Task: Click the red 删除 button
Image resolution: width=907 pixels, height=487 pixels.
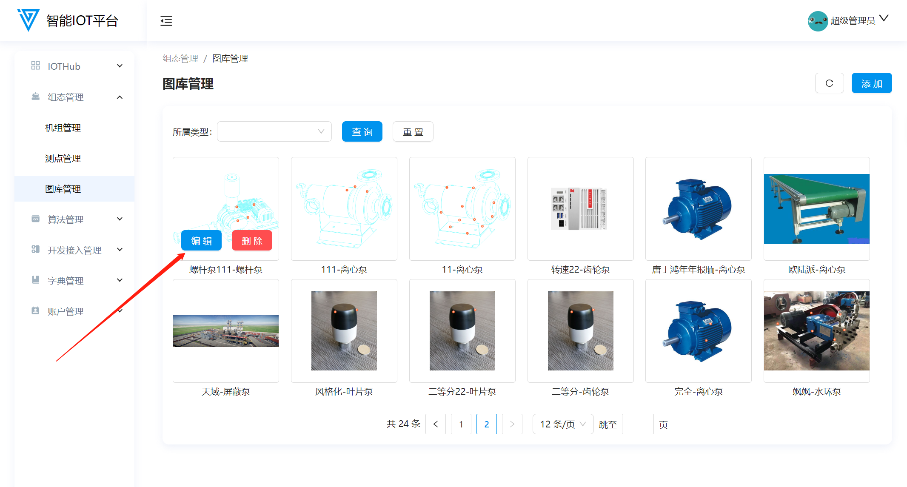Action: point(252,241)
